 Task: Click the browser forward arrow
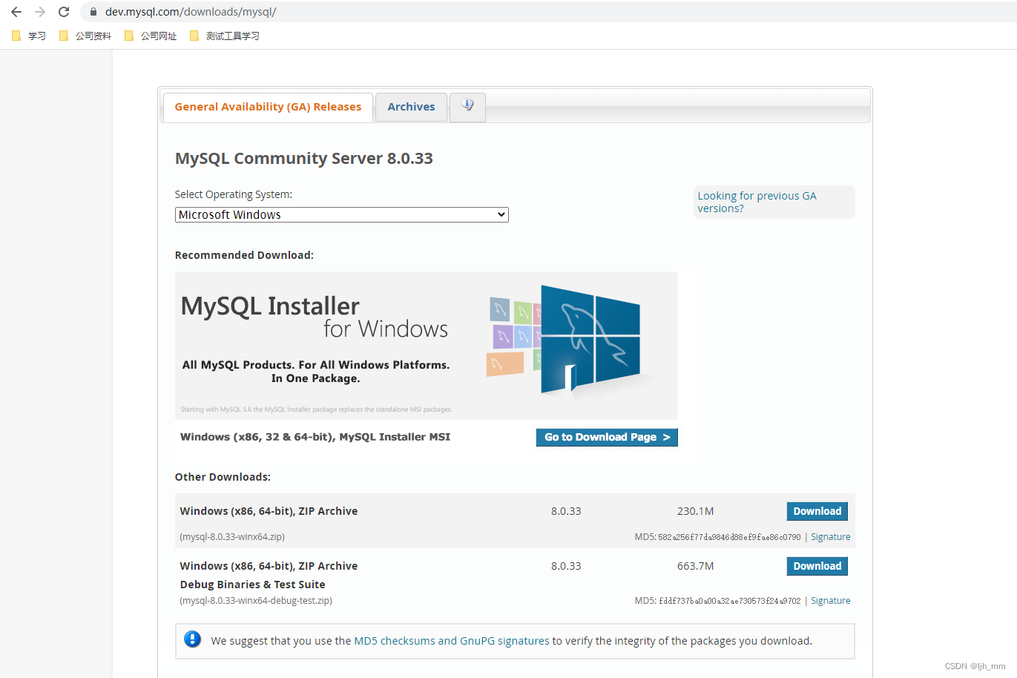[x=40, y=12]
